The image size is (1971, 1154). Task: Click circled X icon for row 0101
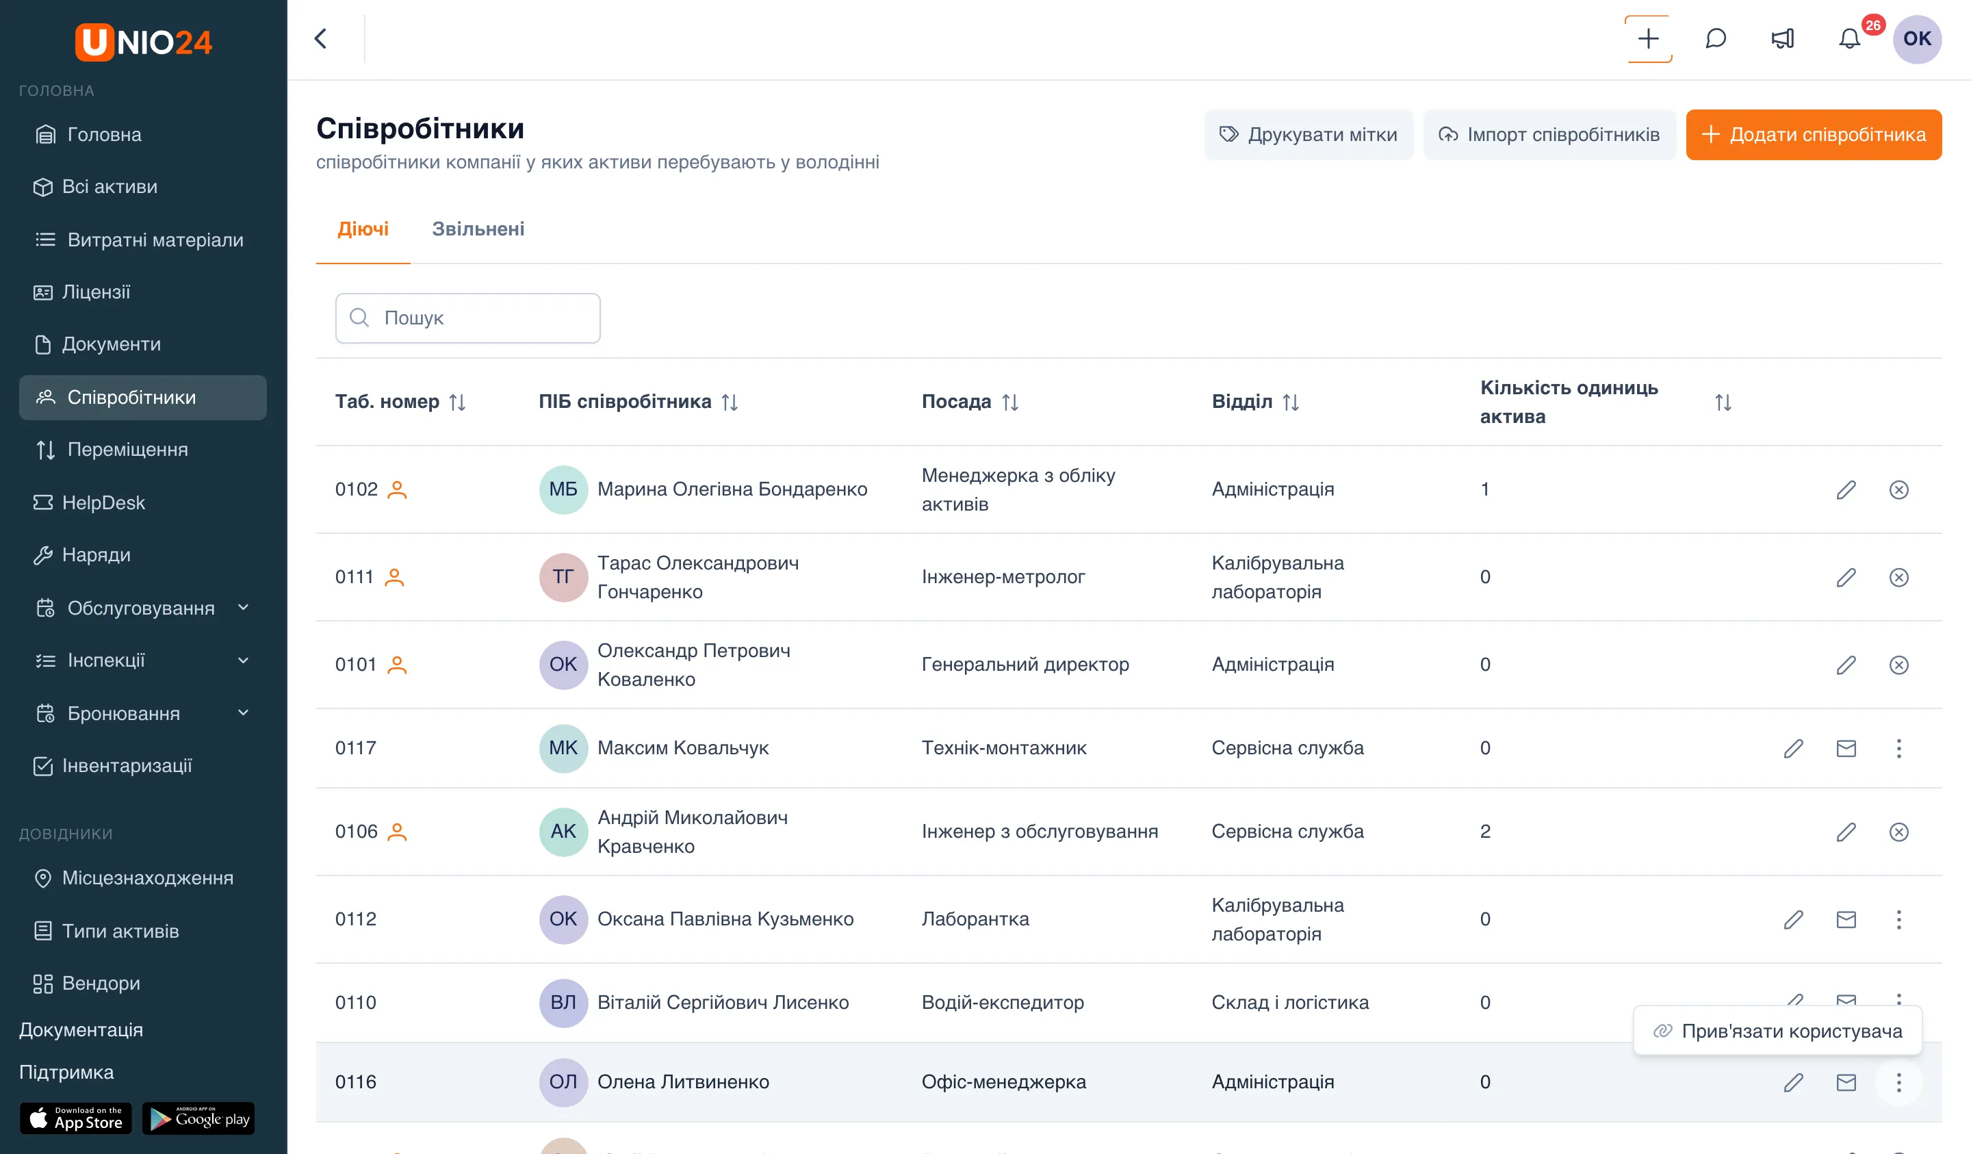(1899, 665)
